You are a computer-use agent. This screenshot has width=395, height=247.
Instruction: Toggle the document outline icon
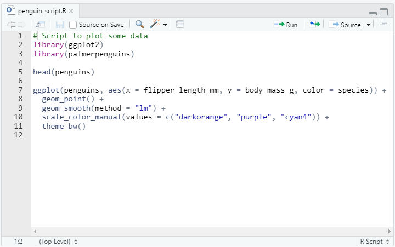[x=383, y=25]
